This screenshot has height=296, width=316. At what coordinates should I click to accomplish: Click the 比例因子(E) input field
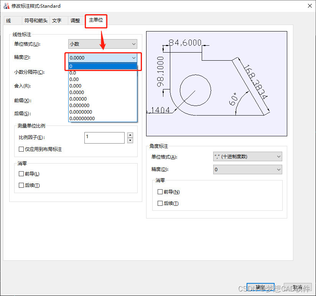[x=104, y=138]
